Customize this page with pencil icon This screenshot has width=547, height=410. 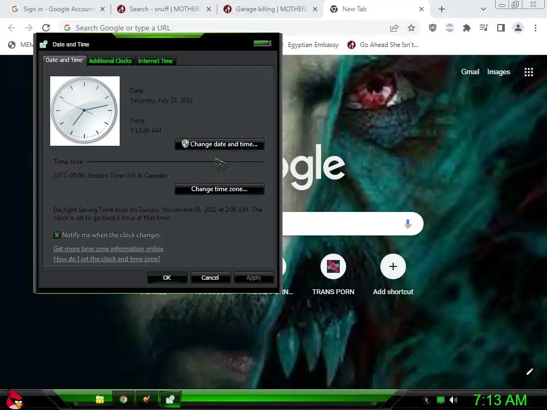click(529, 372)
